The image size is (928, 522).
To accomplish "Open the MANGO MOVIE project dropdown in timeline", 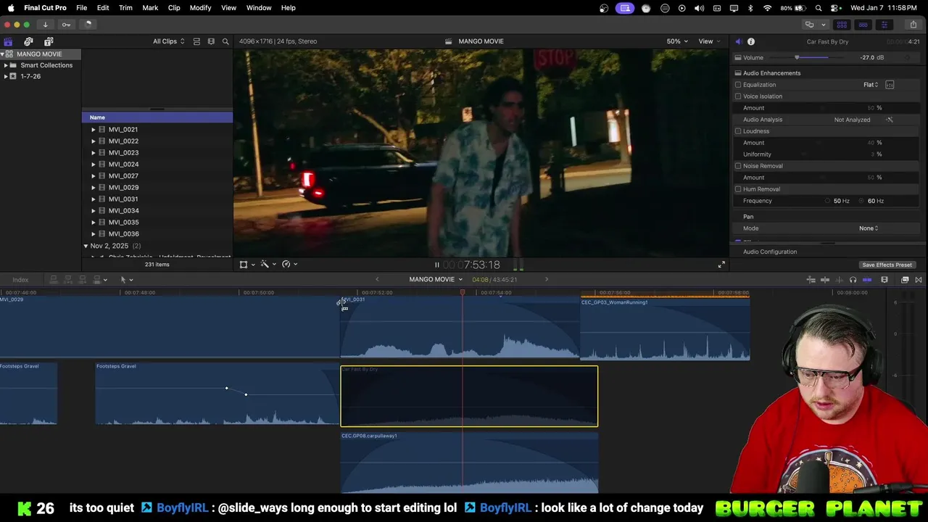I will tap(436, 280).
